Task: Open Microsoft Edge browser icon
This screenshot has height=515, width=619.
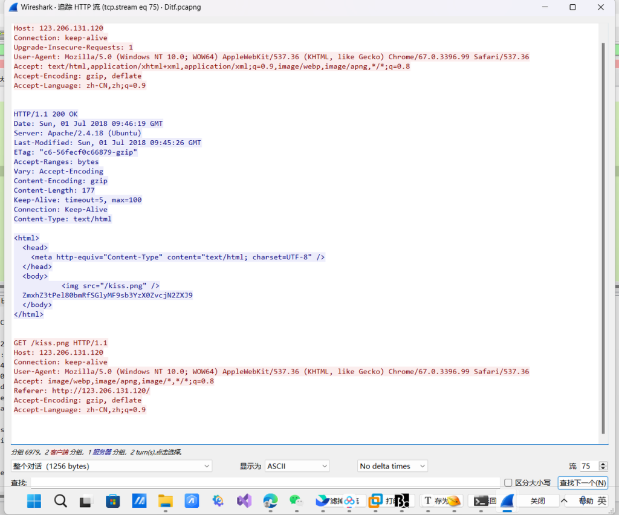Action: click(x=270, y=500)
